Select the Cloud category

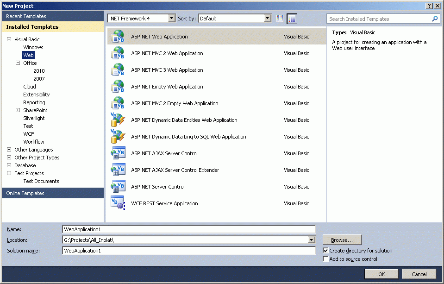30,87
